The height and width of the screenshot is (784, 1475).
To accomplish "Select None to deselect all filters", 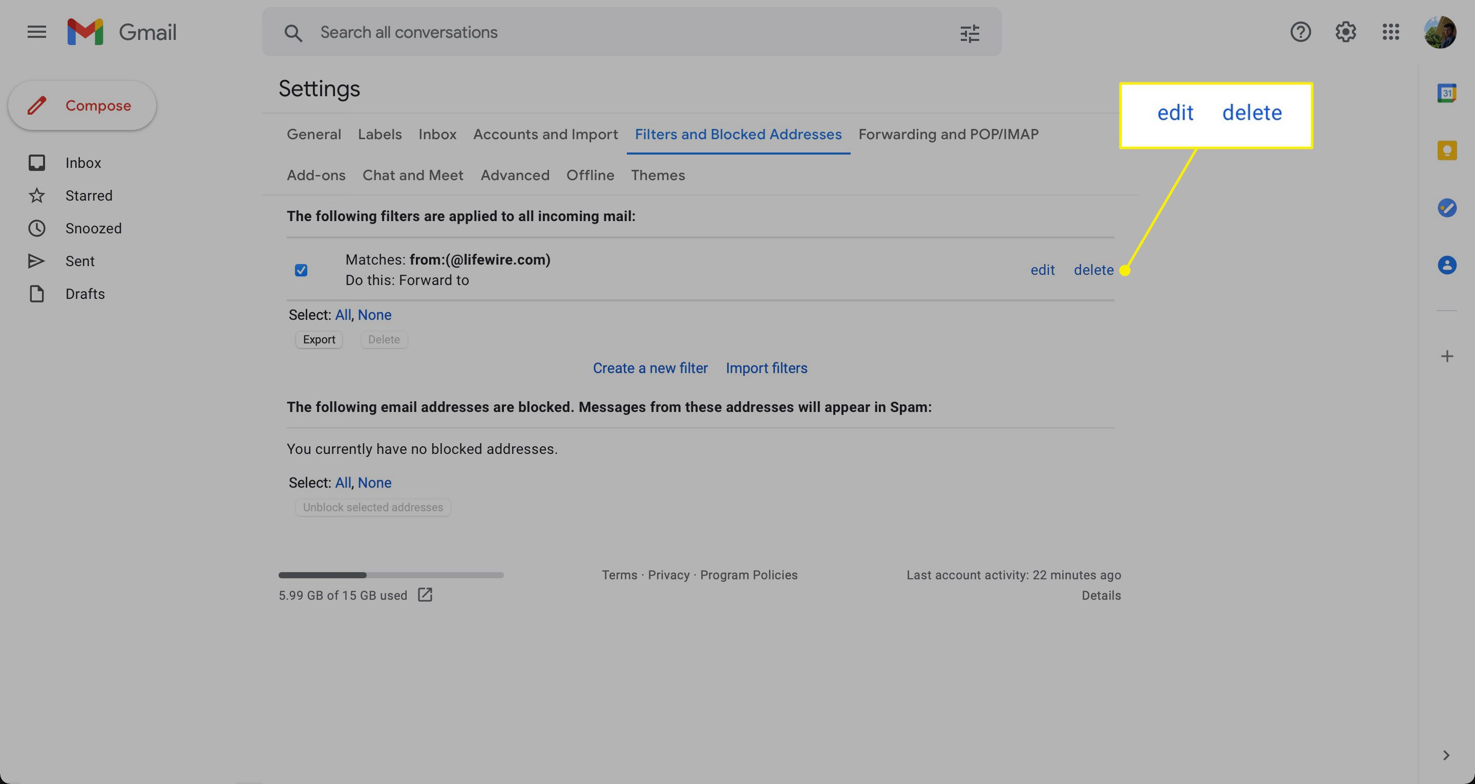I will (x=374, y=315).
